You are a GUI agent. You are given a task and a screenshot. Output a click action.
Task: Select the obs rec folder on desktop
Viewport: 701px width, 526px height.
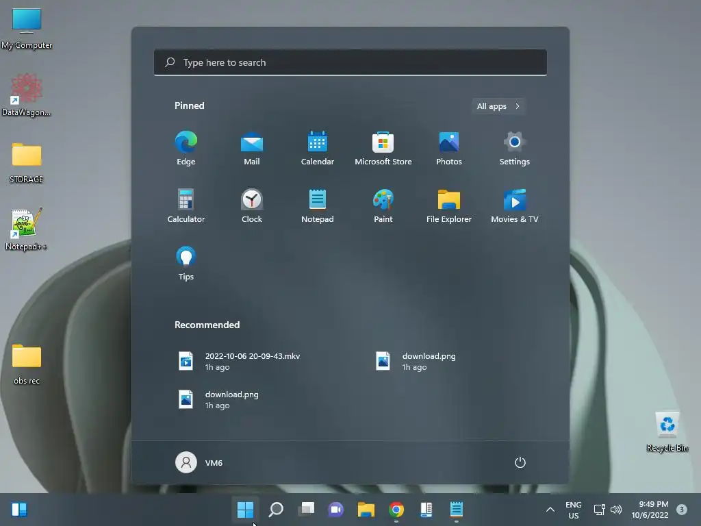coord(27,364)
